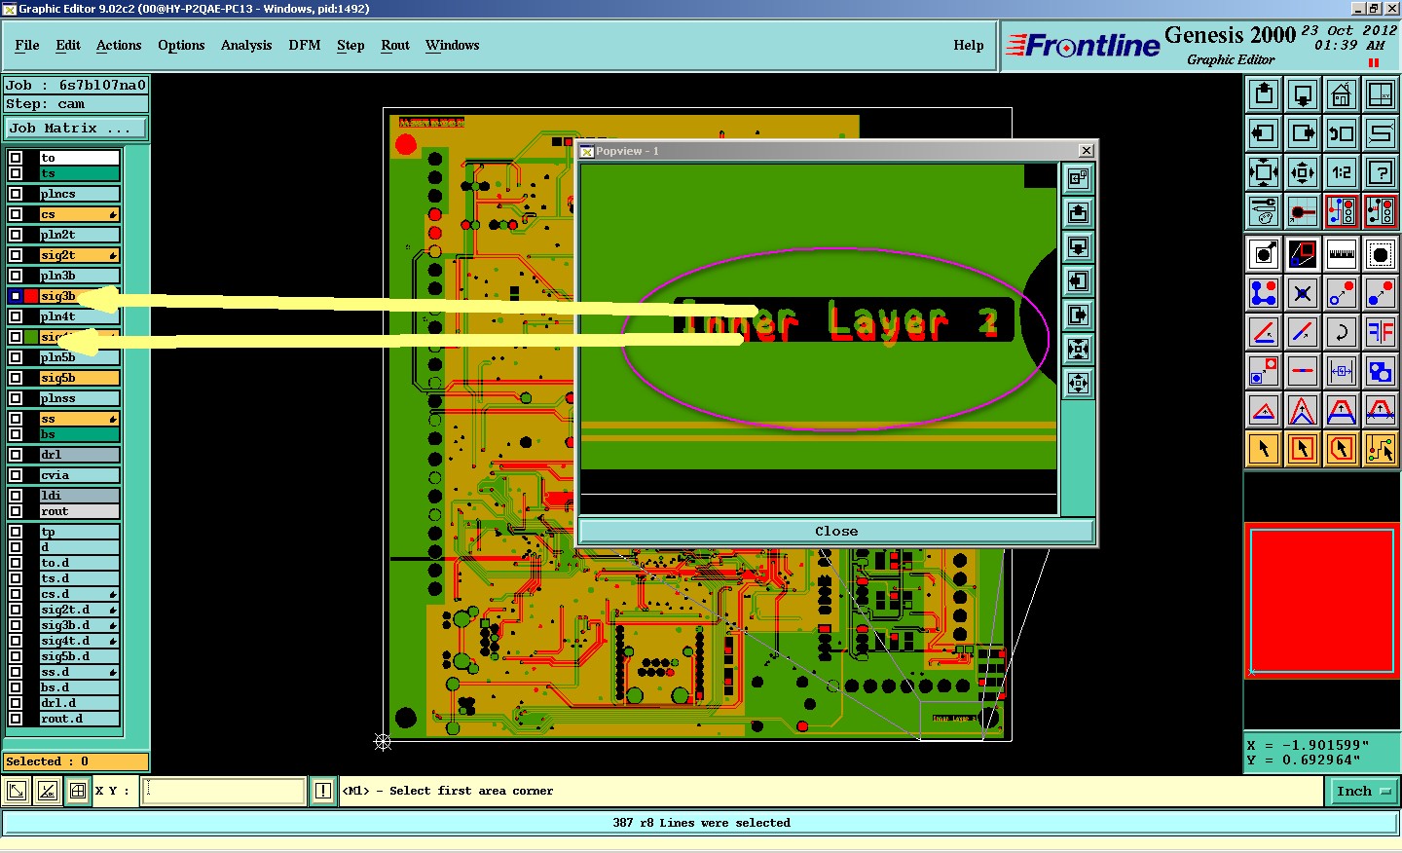
Task: Open the File menu
Action: coord(27,45)
